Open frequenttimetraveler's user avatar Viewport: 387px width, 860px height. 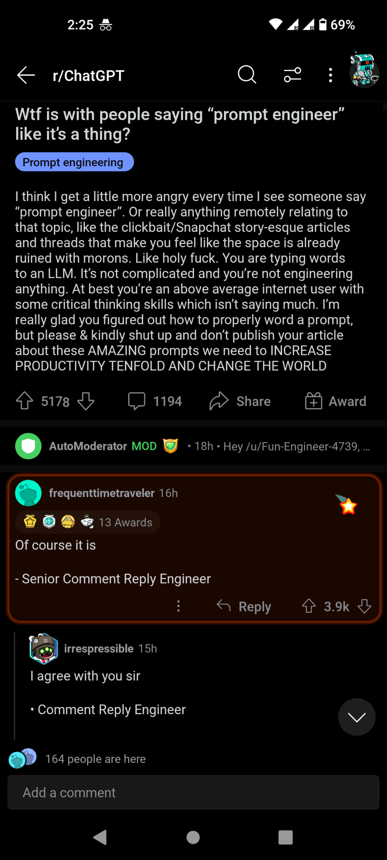coord(28,493)
